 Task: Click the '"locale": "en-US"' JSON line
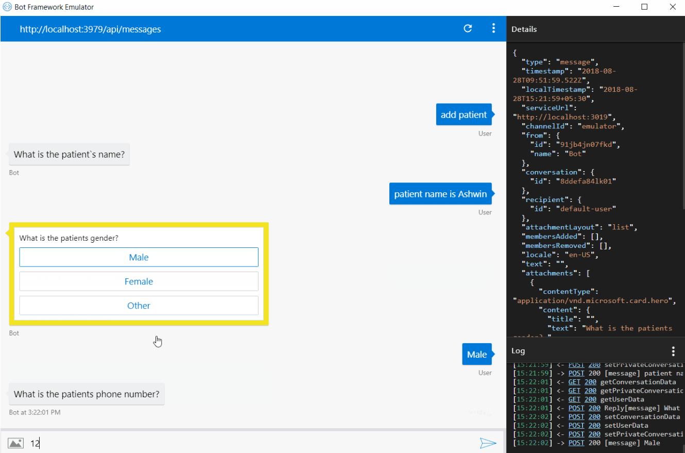(x=560, y=255)
